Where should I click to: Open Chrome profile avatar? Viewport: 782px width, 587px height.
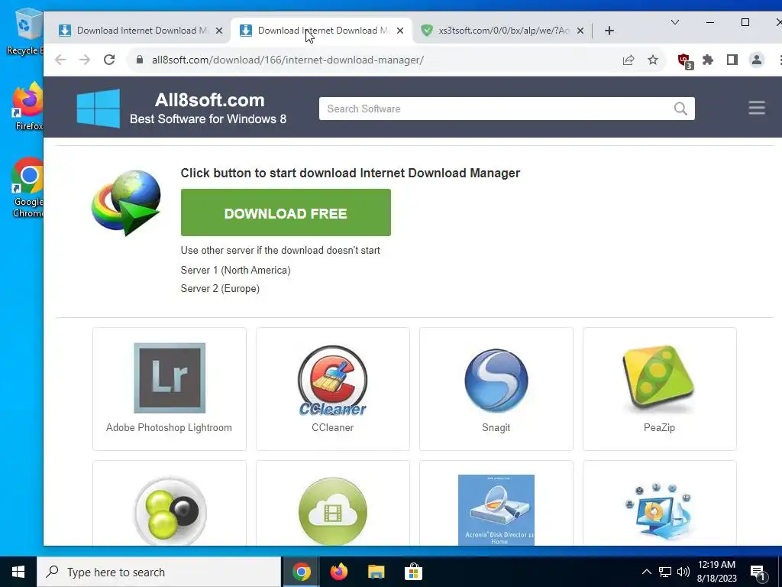(757, 60)
